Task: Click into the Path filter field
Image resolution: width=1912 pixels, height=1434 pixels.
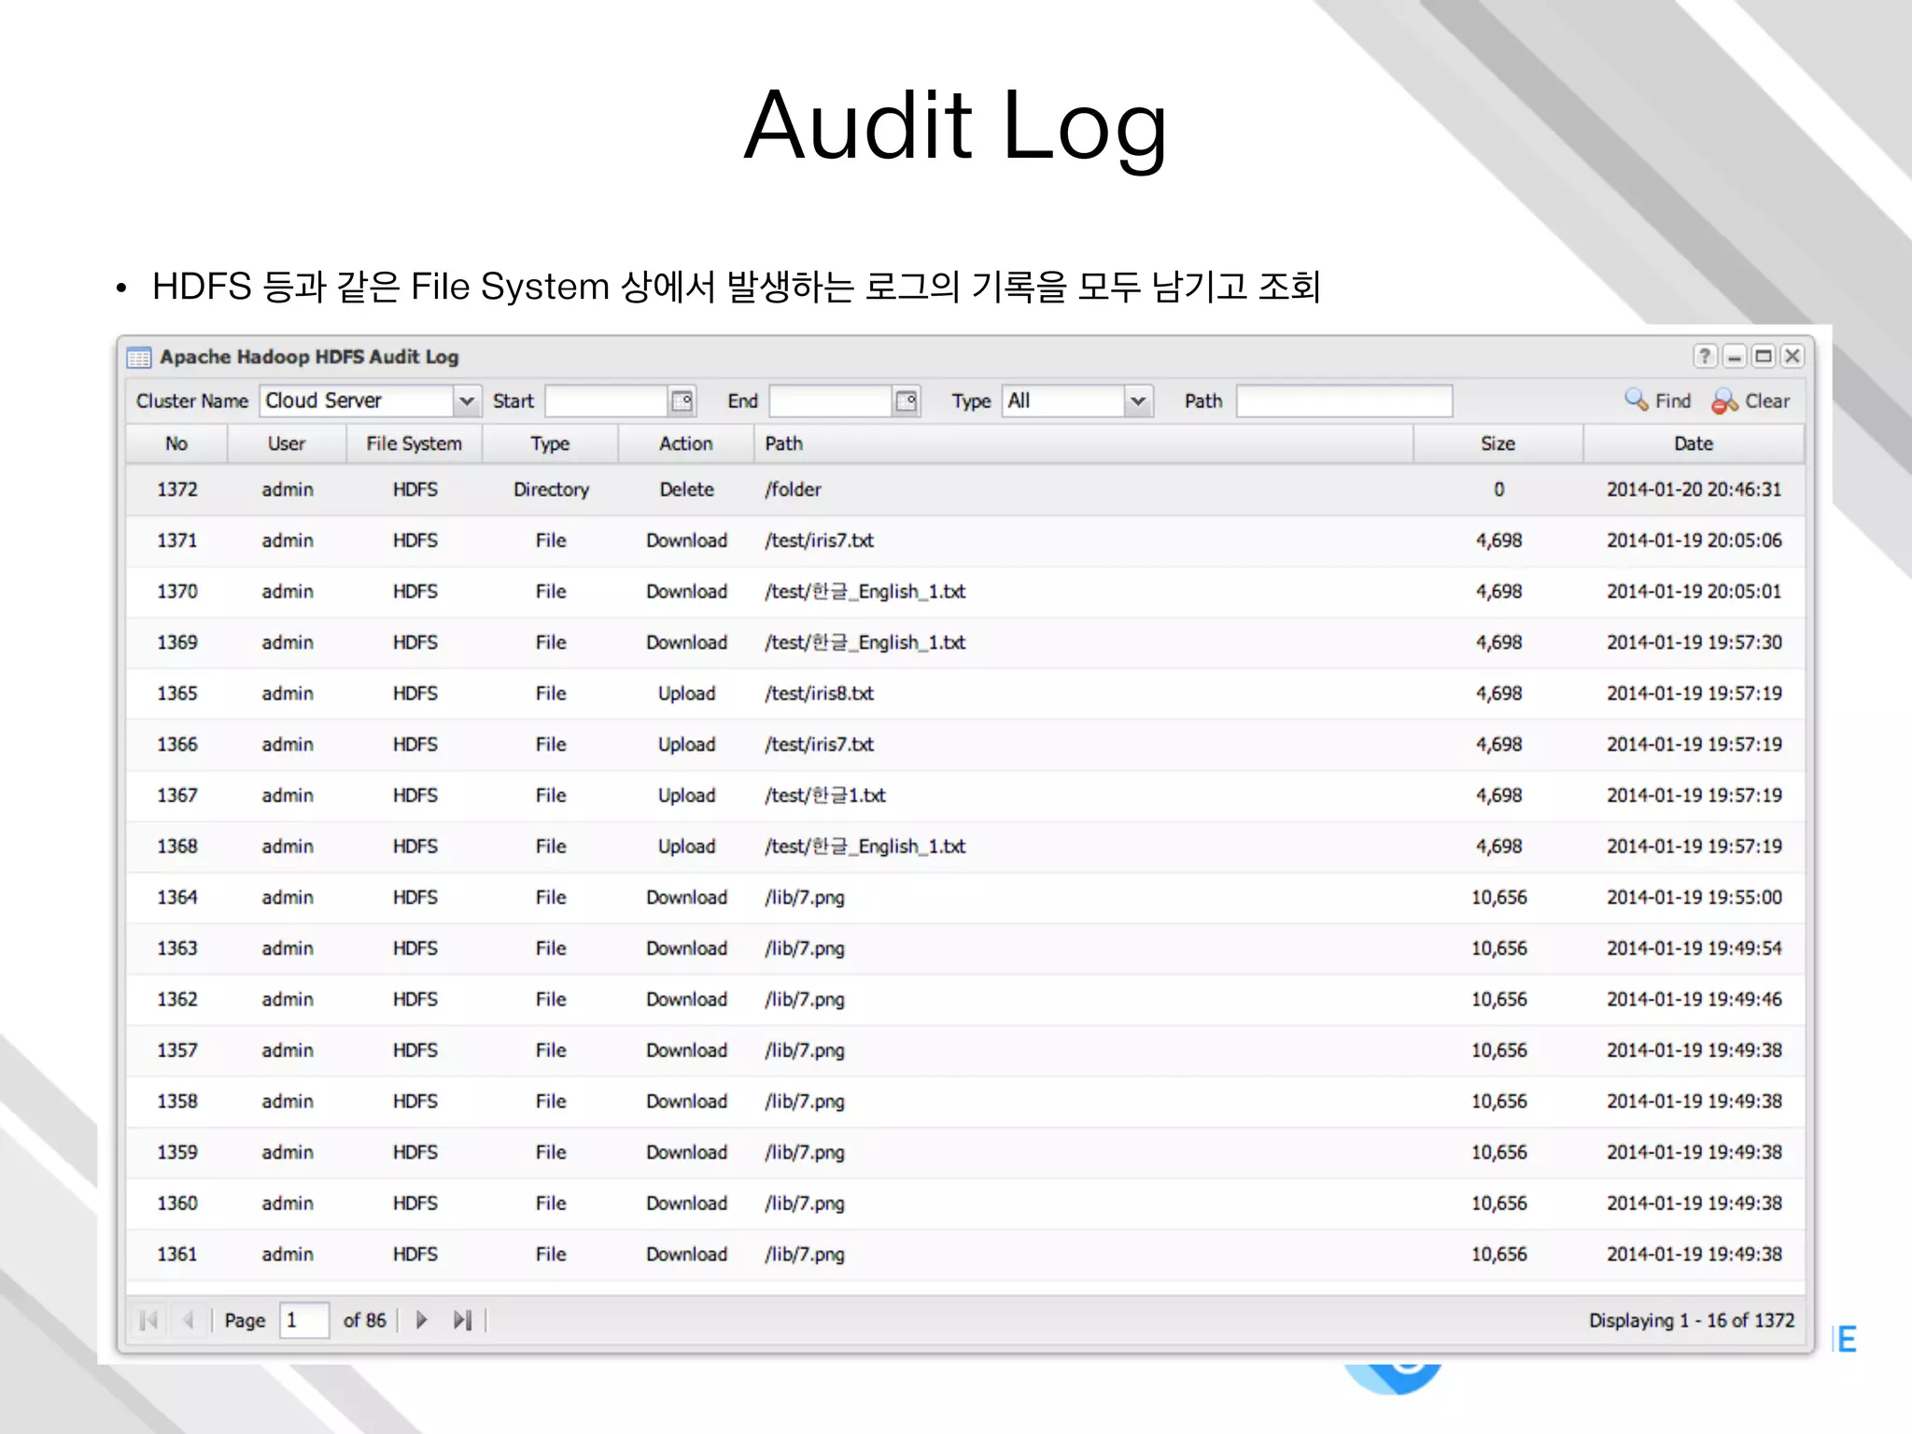Action: 1343,401
